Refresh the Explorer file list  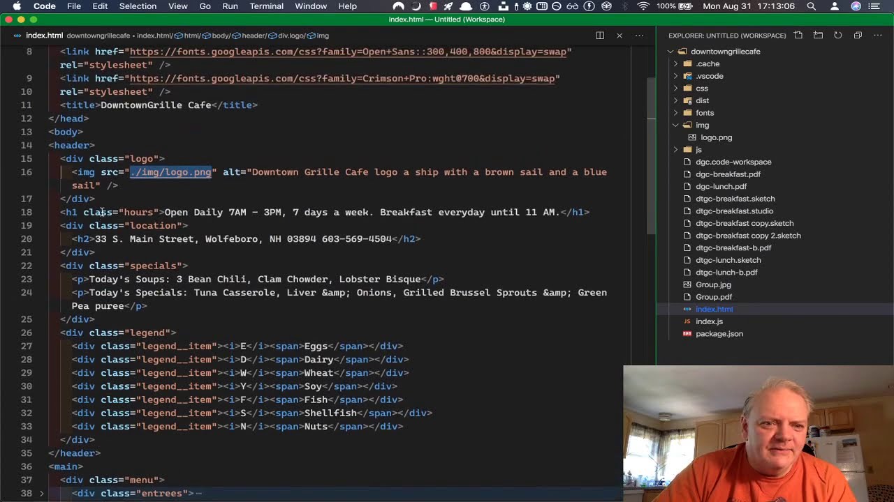pyautogui.click(x=837, y=36)
